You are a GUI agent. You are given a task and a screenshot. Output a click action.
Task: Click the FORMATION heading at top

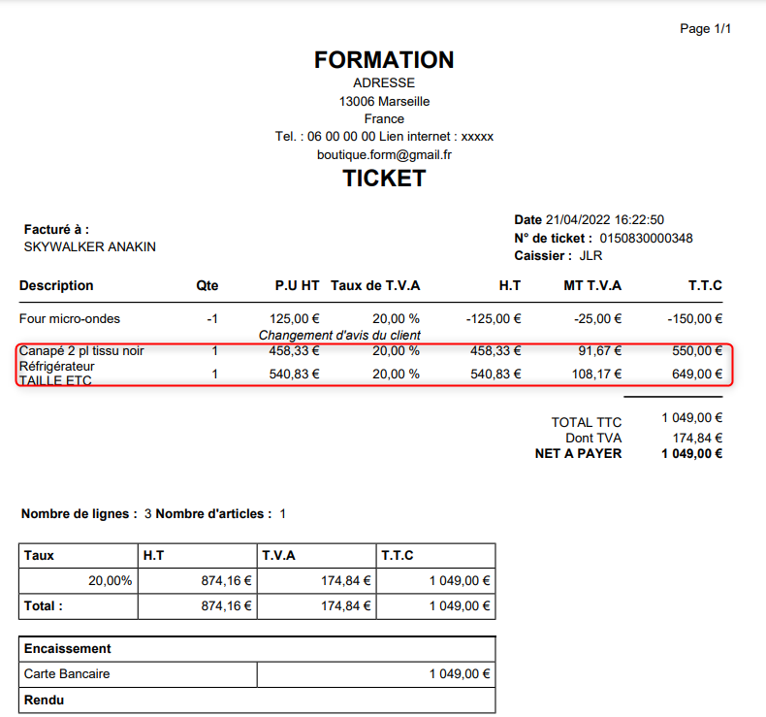click(x=384, y=60)
